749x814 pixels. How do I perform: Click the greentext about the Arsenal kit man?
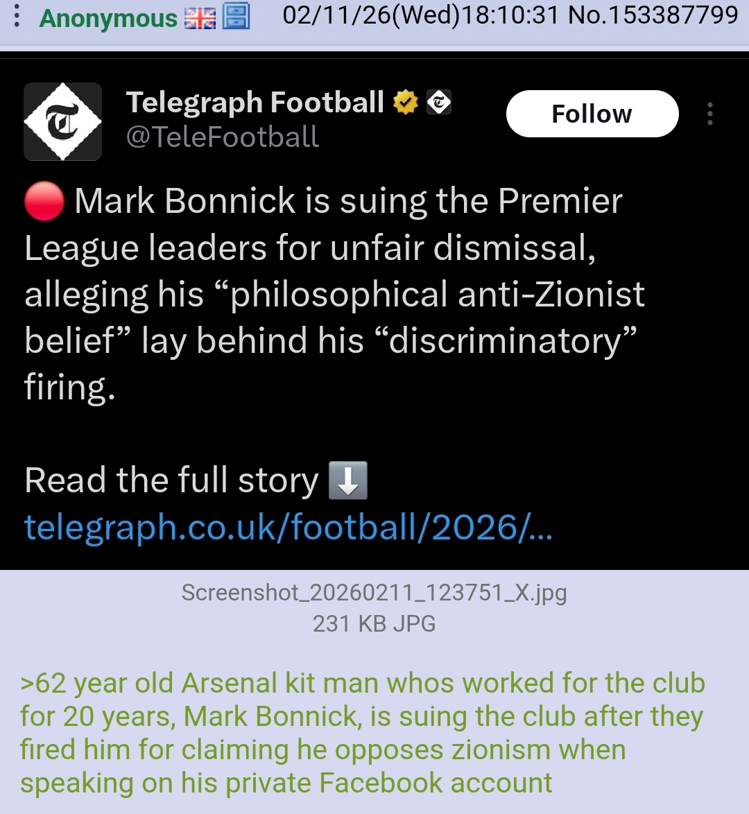point(361,733)
